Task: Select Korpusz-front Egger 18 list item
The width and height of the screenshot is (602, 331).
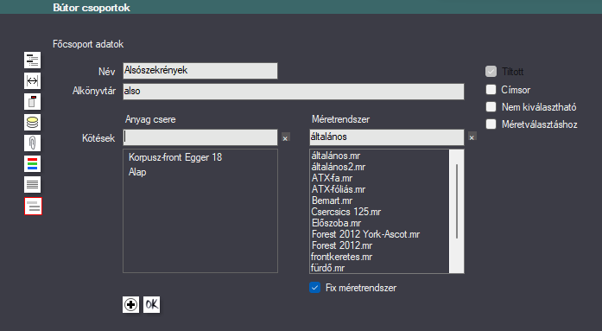Action: click(175, 157)
